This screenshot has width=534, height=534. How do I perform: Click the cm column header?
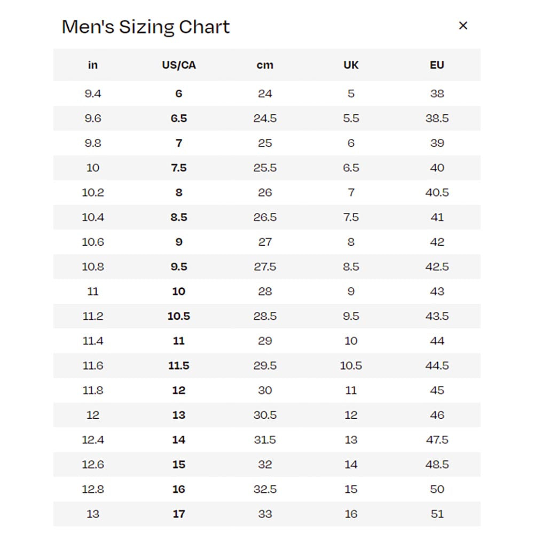265,65
